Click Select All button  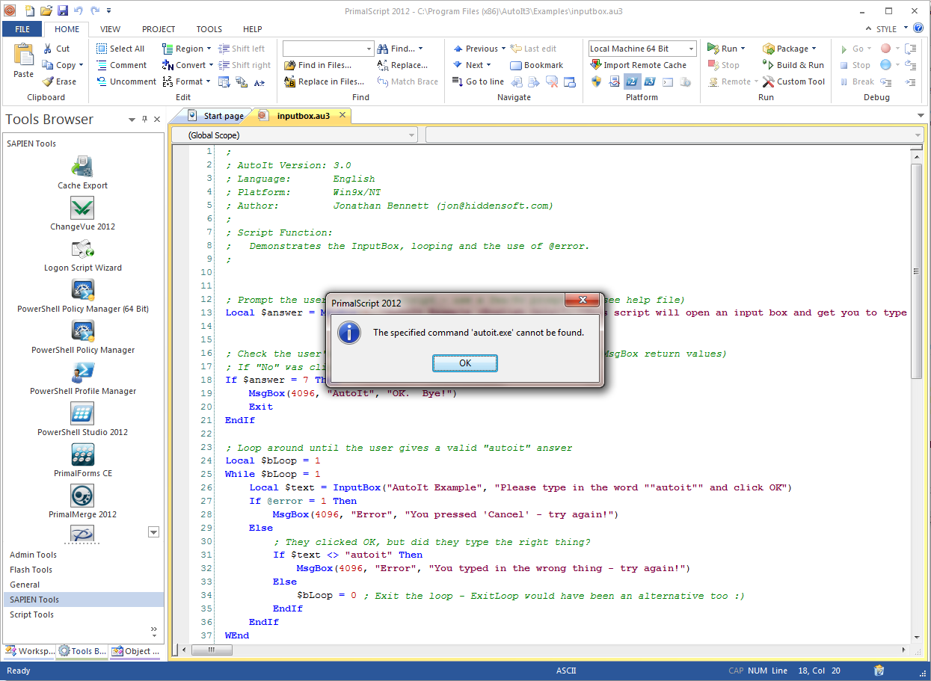click(120, 49)
